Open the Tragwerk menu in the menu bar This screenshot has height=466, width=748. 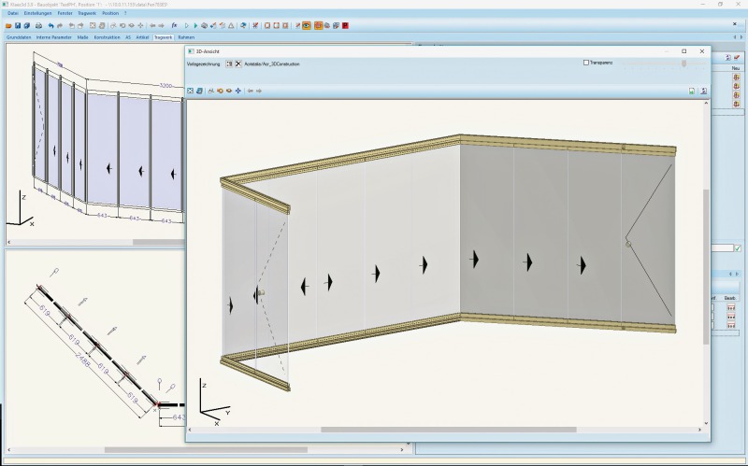point(87,13)
